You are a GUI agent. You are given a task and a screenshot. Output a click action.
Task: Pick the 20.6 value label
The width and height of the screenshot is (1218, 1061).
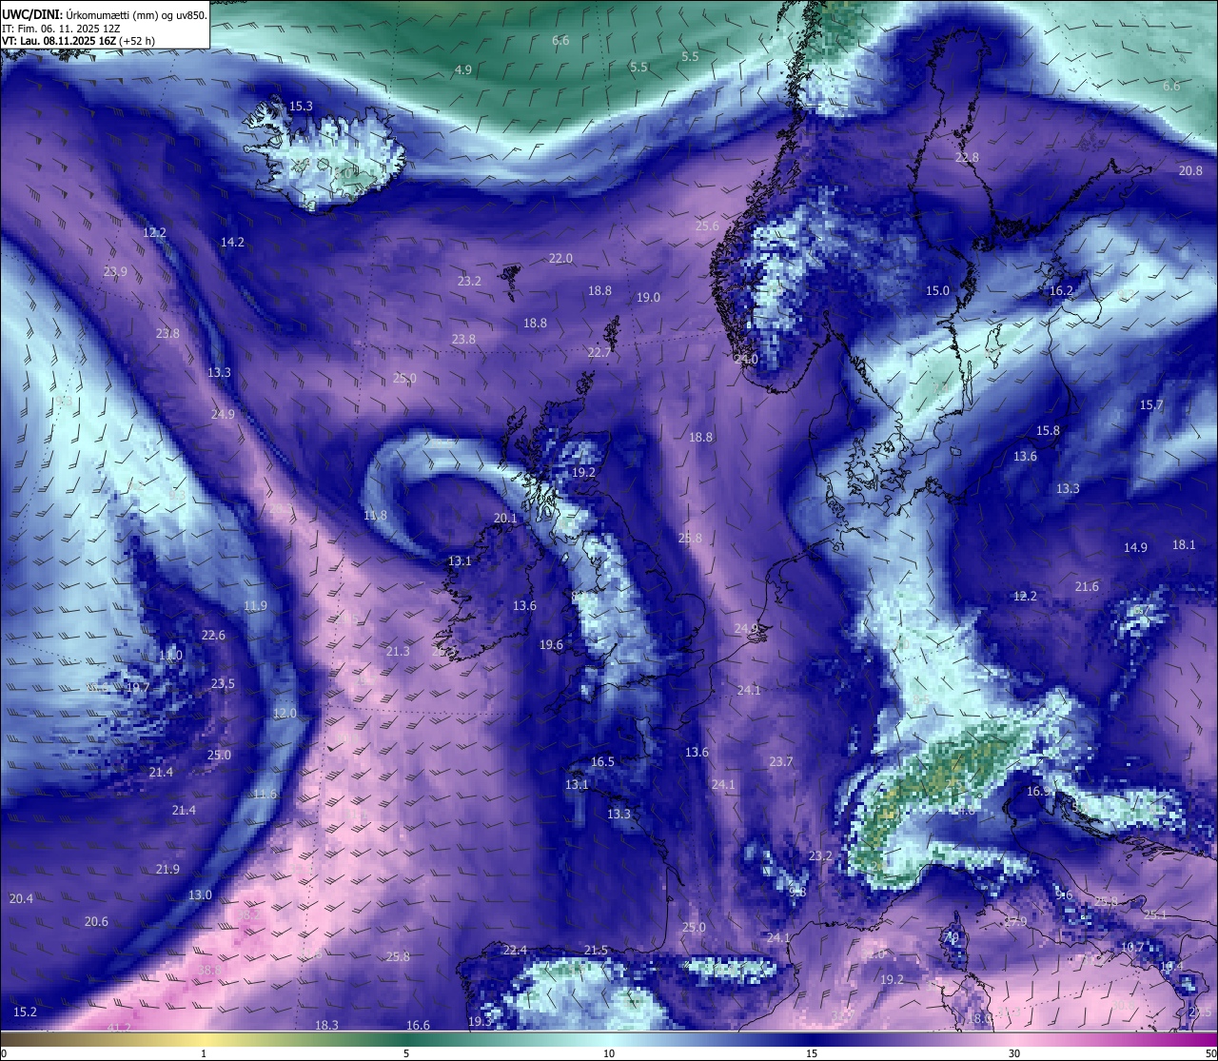pyautogui.click(x=96, y=922)
